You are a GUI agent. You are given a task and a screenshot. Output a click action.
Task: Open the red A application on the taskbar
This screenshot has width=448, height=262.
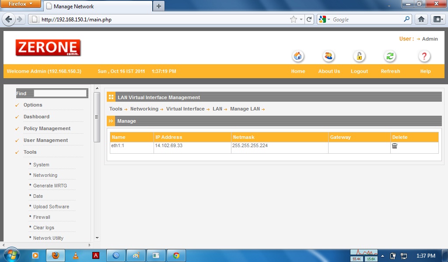[96, 255]
